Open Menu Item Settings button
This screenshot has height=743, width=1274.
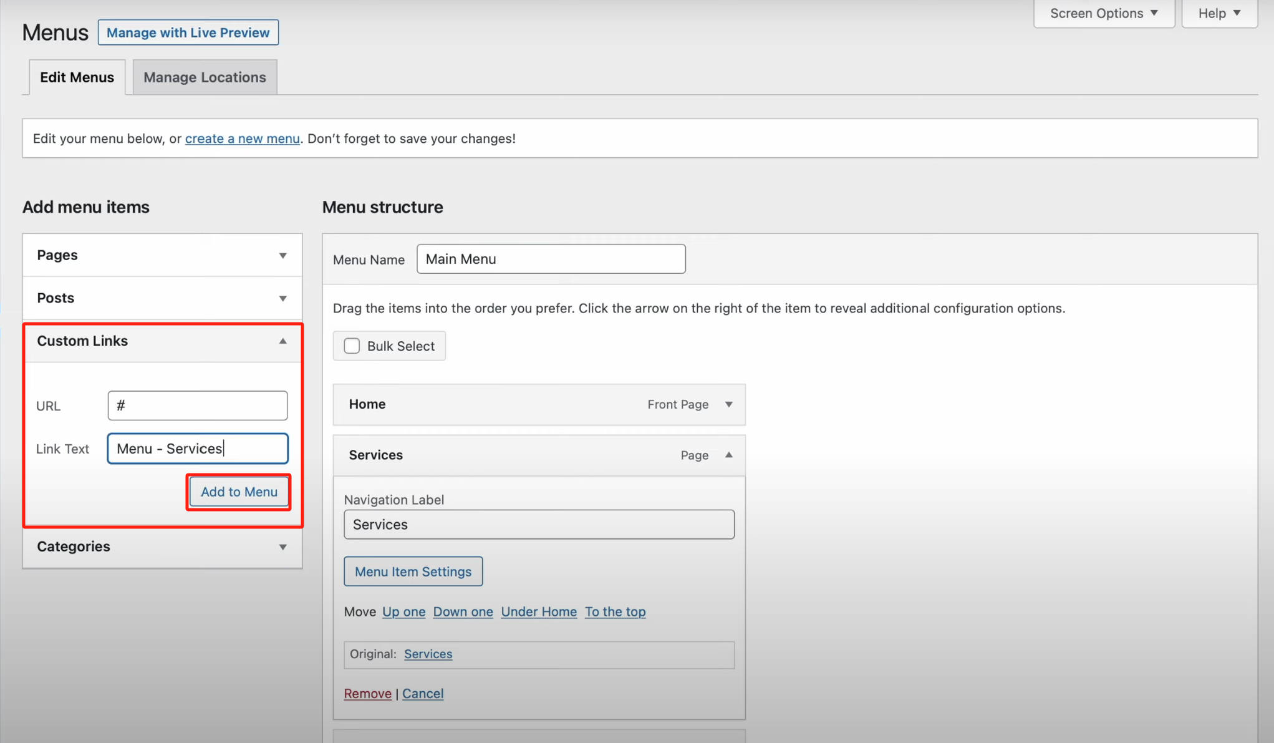413,571
